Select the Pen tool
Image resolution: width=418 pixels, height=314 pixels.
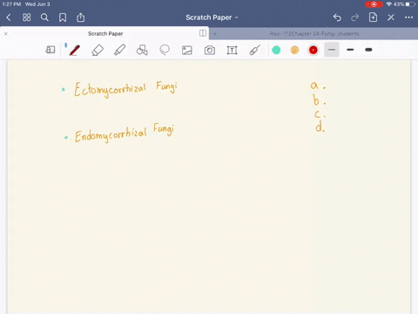click(x=74, y=50)
